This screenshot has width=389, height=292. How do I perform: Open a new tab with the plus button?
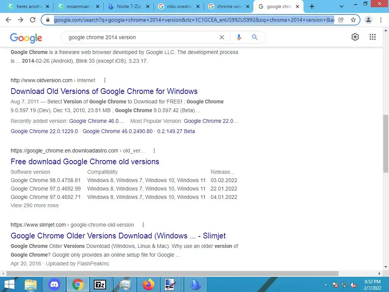point(312,7)
